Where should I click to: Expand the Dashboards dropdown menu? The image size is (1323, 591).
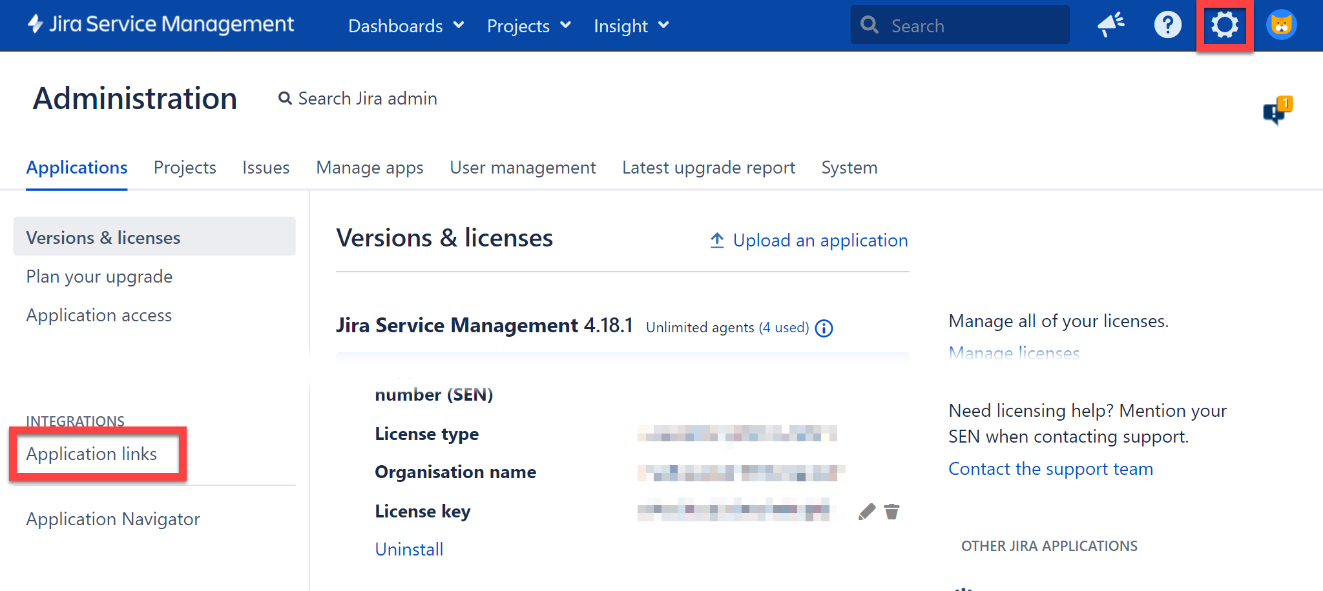(x=406, y=26)
